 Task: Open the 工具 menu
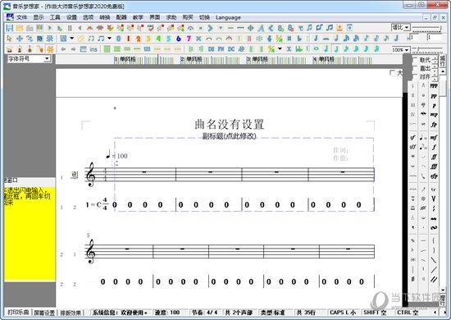click(x=55, y=17)
